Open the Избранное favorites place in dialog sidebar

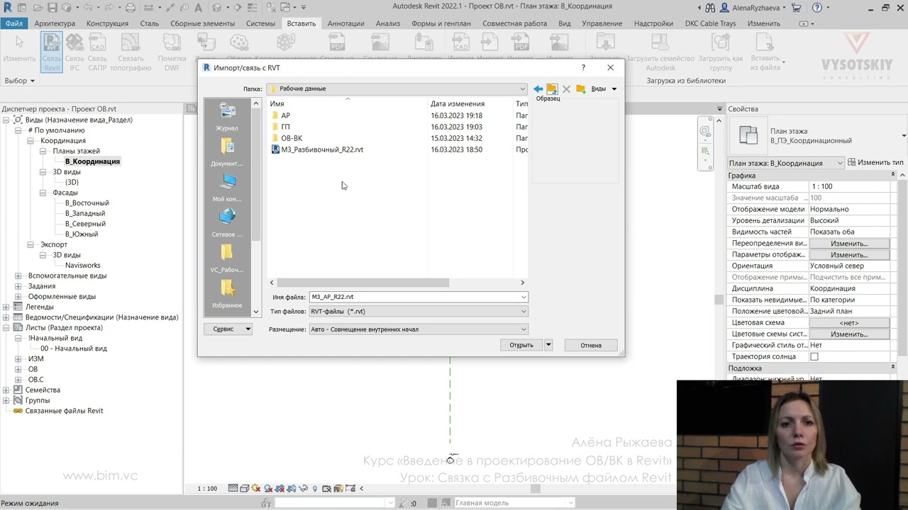click(227, 294)
